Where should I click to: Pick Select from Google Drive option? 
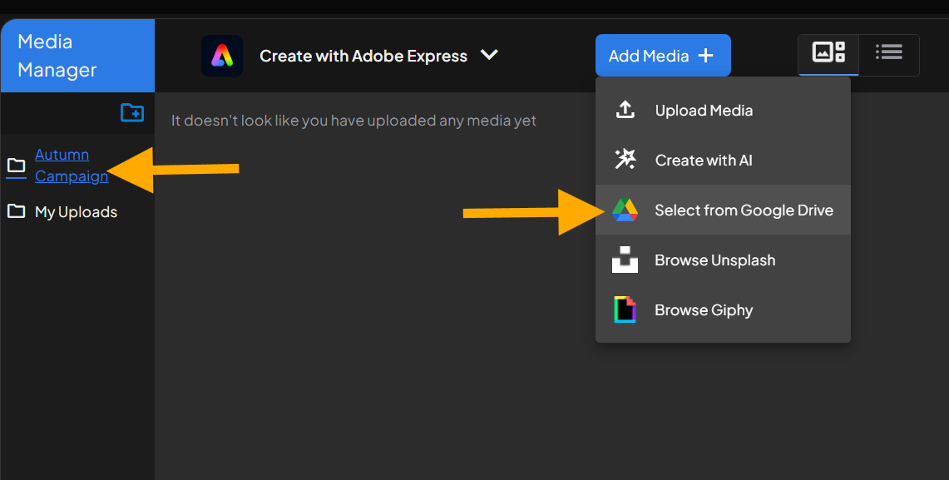coord(744,210)
